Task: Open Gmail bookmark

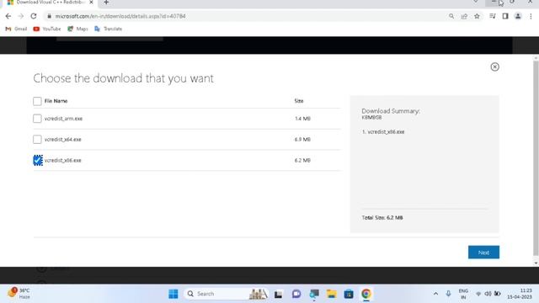Action: (x=16, y=29)
